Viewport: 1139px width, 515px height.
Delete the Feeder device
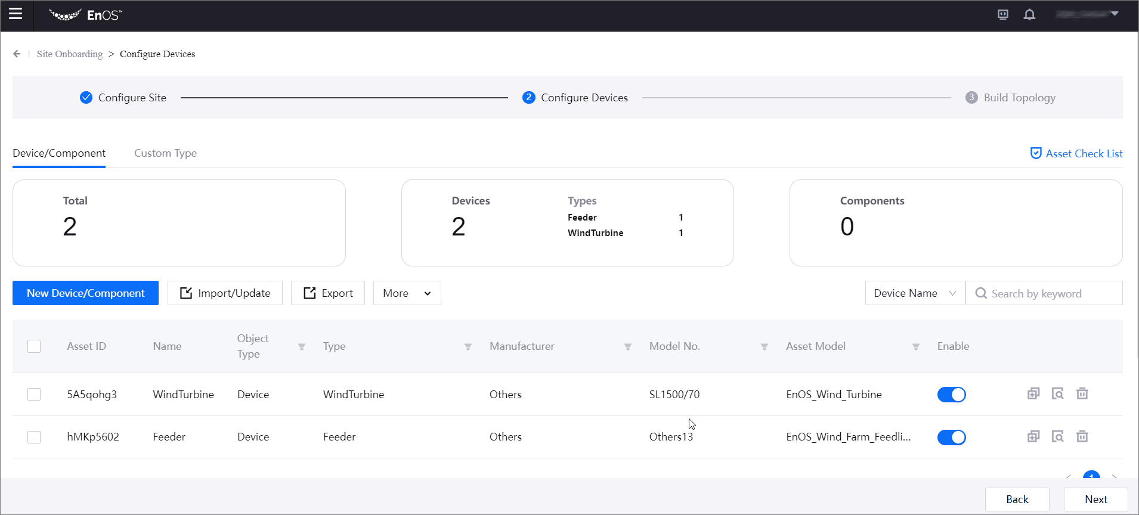(x=1082, y=437)
